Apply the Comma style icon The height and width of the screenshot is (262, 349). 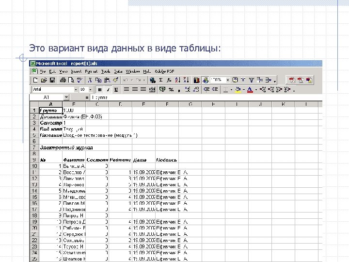coord(179,90)
